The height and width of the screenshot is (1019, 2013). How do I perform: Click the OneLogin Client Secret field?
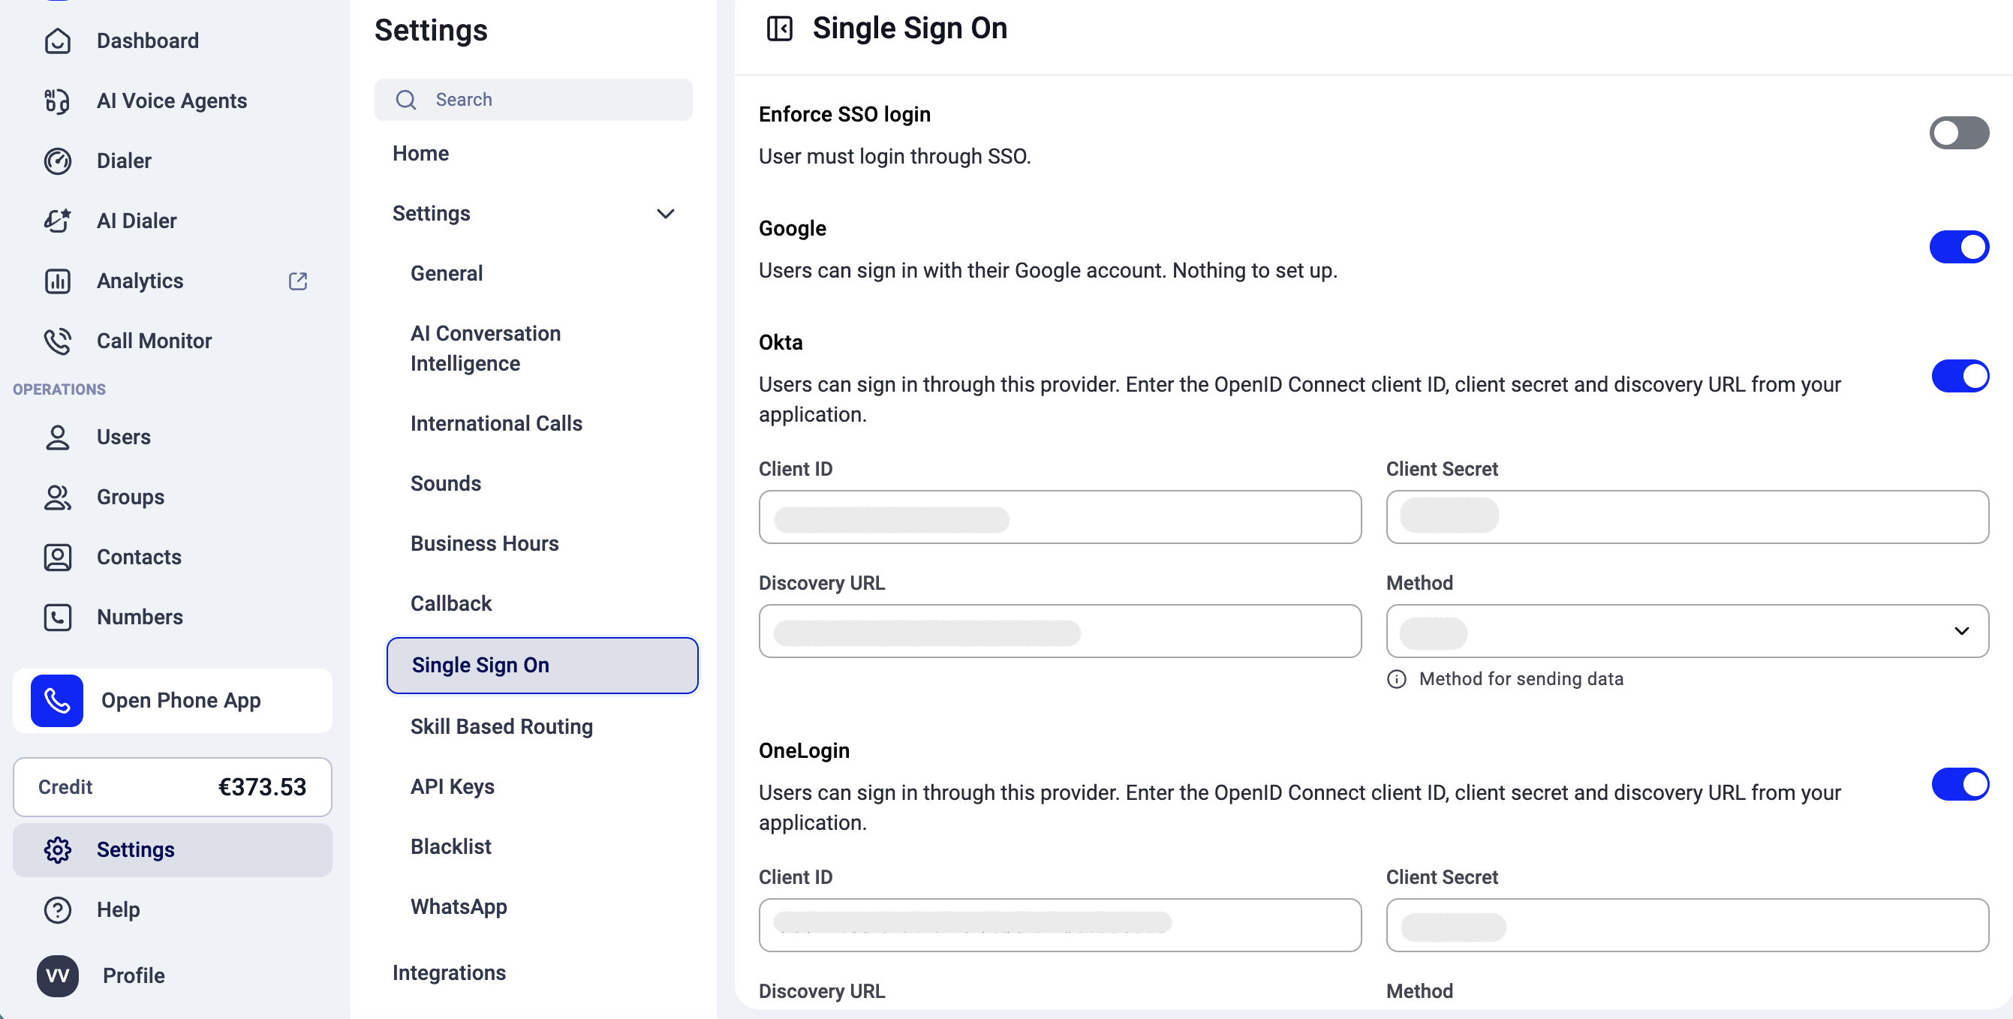click(x=1687, y=925)
